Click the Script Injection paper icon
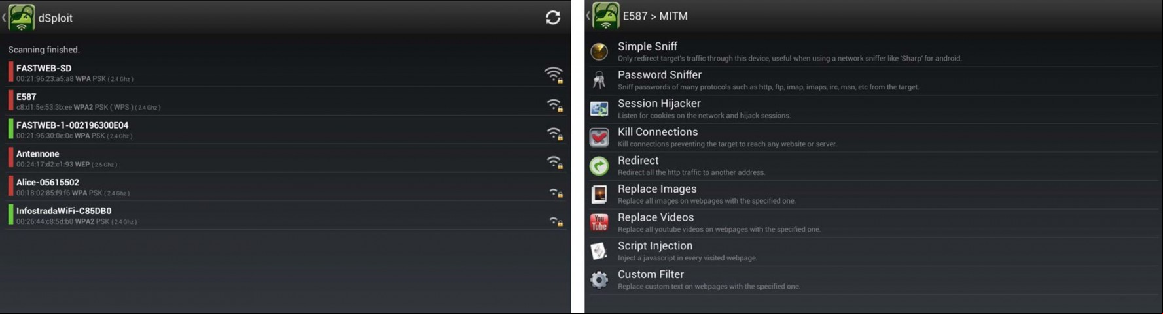Viewport: 1163px width, 314px height. 599,251
